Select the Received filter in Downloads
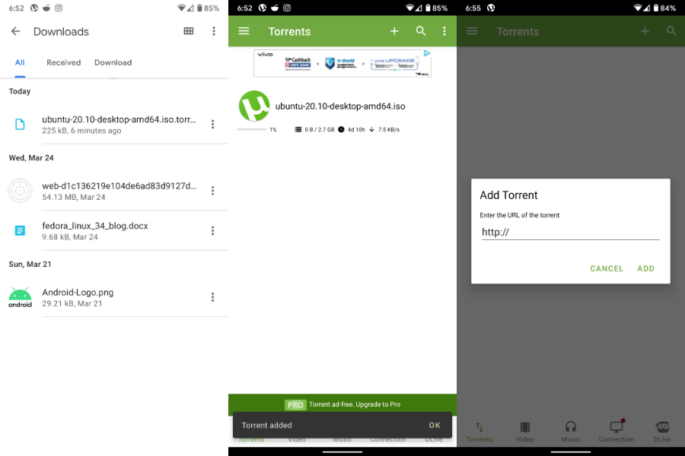 (x=63, y=62)
